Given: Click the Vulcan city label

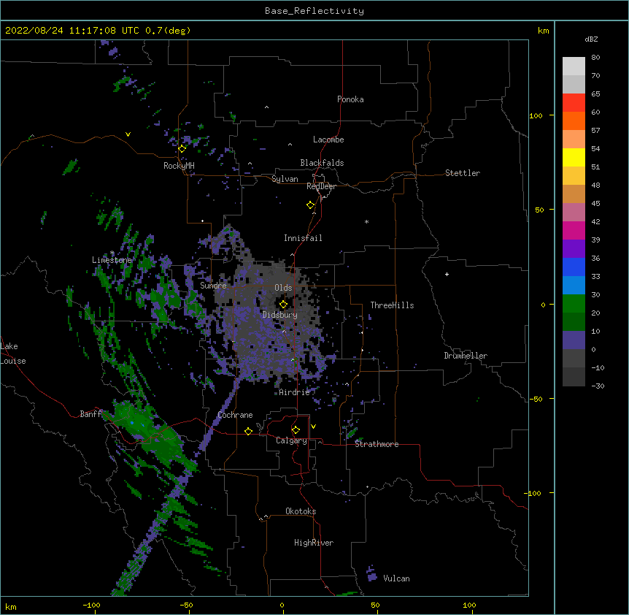Looking at the screenshot, I should pos(396,578).
